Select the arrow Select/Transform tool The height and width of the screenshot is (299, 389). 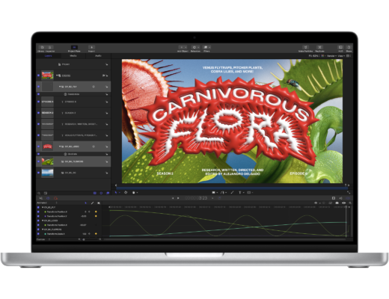tap(116, 193)
